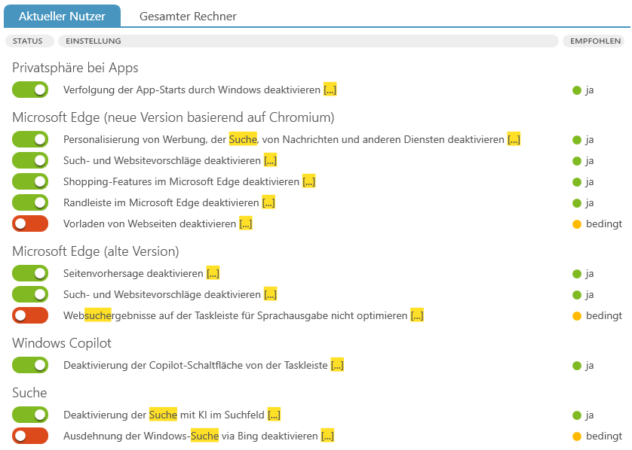Select Microsoft Edge (alte Version) heading
Screen dimensions: 632x450
click(96, 251)
